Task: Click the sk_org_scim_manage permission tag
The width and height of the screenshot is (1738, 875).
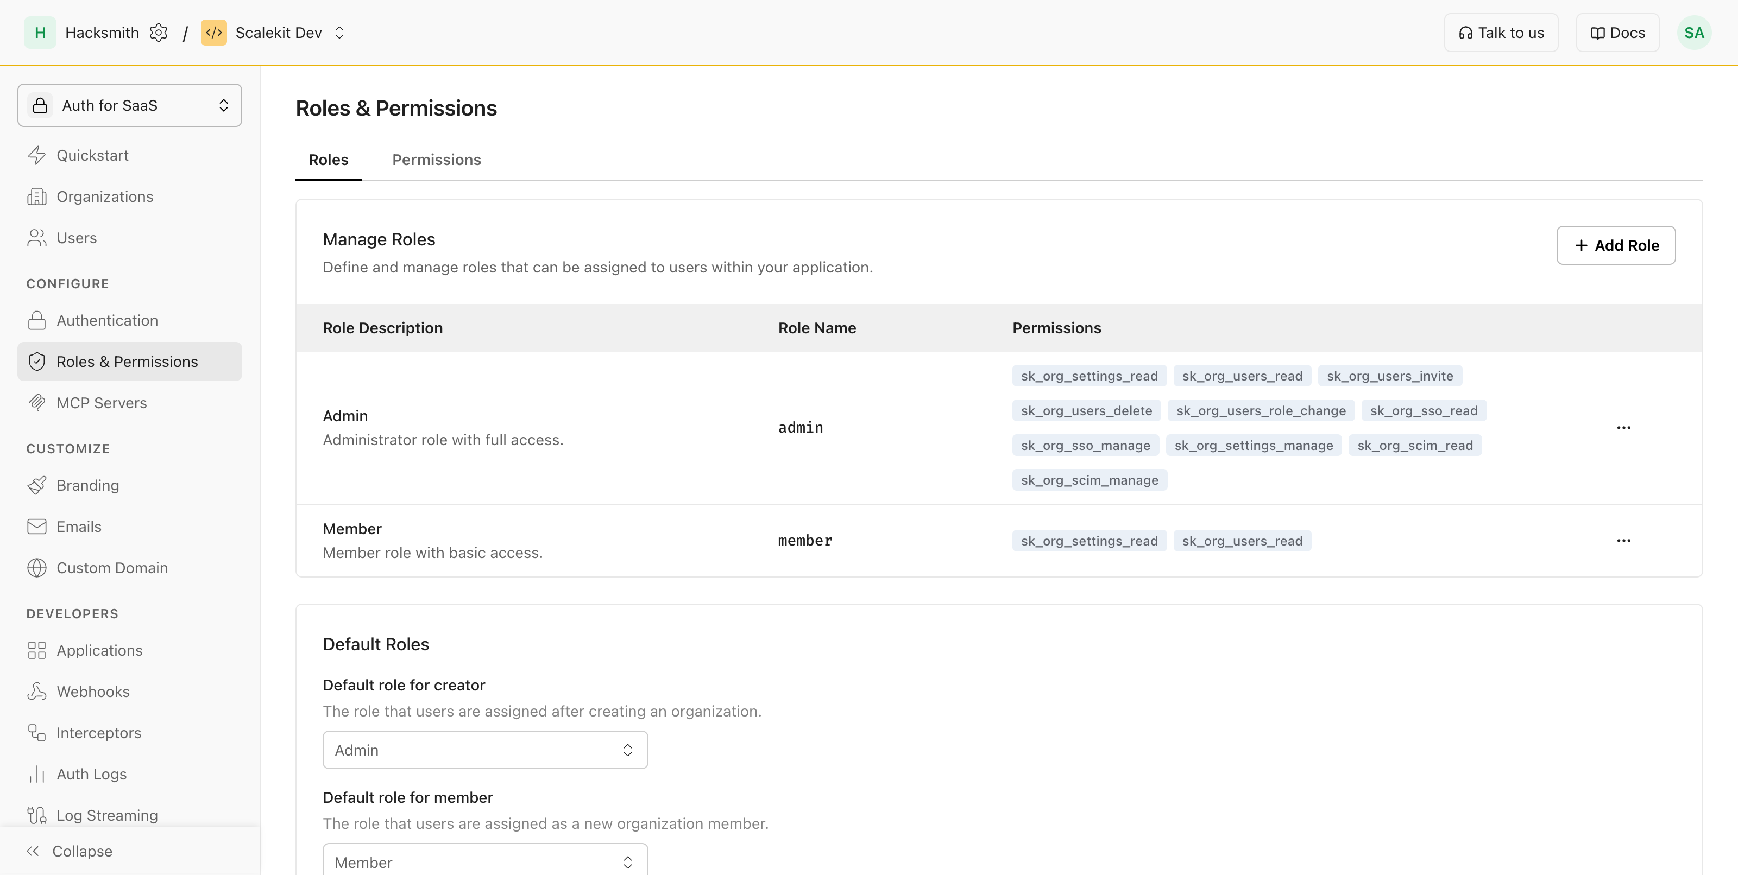Action: pos(1090,480)
